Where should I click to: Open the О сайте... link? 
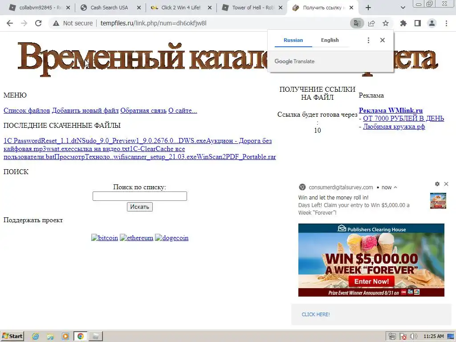183,110
